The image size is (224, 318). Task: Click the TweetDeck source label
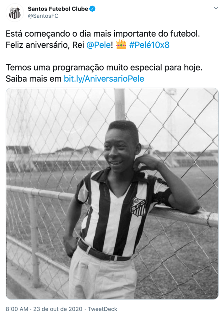tap(102, 309)
